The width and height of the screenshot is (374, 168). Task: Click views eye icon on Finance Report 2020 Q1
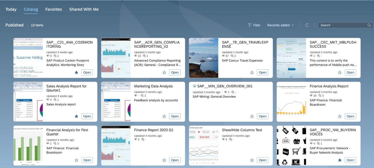coord(136,140)
